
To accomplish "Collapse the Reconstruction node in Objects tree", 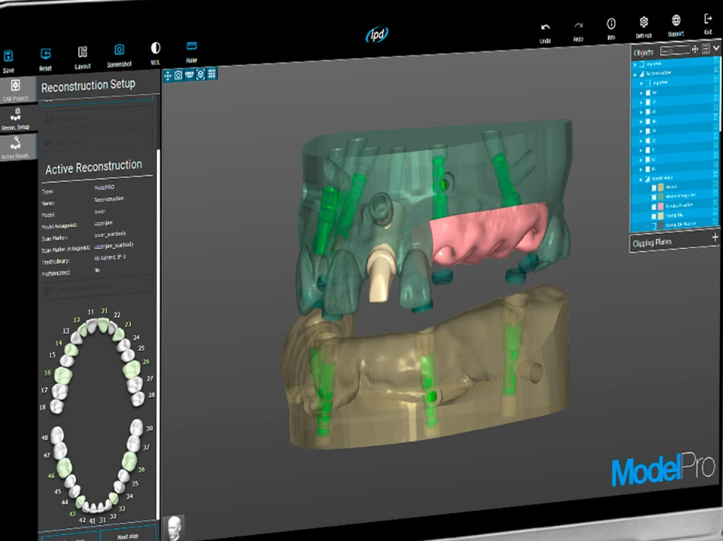I will [x=635, y=74].
